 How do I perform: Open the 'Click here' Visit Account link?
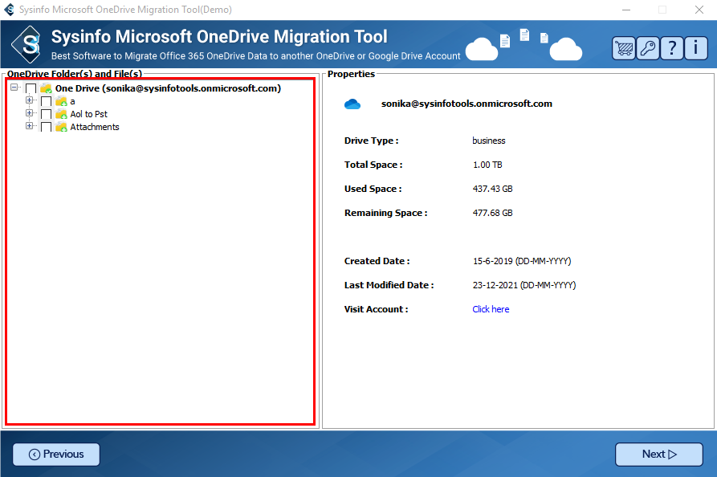point(491,309)
